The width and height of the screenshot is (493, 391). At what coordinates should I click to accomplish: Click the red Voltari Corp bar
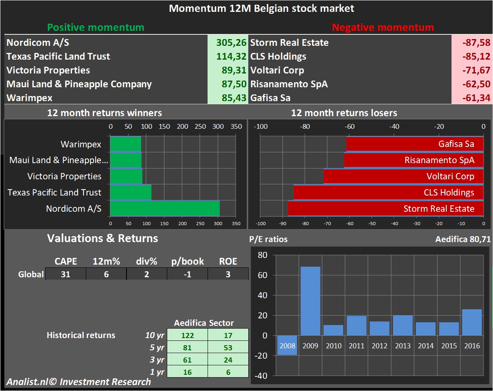pos(403,176)
